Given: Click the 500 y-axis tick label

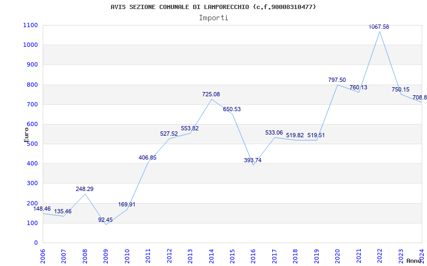Looking at the screenshot, I should click(x=33, y=144).
